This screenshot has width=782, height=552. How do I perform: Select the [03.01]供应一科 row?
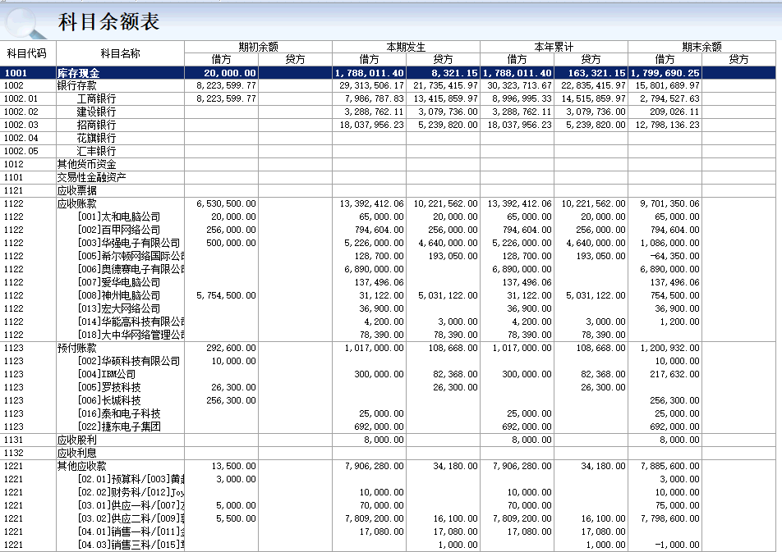[x=388, y=505]
